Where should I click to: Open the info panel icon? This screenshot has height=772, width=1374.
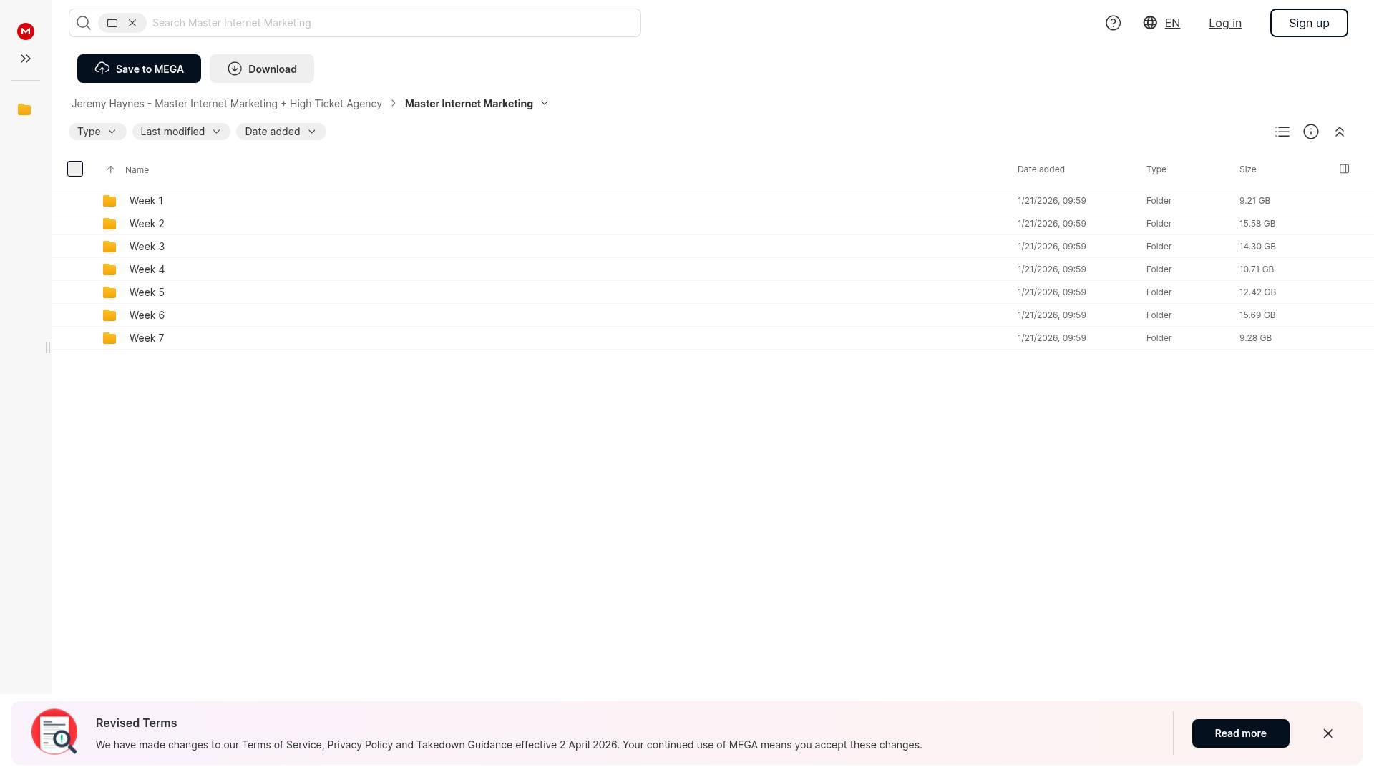click(x=1311, y=132)
